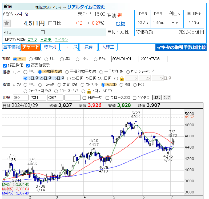
Task: Click the 7/2 4572 high marker on chart
Action: coord(172,134)
